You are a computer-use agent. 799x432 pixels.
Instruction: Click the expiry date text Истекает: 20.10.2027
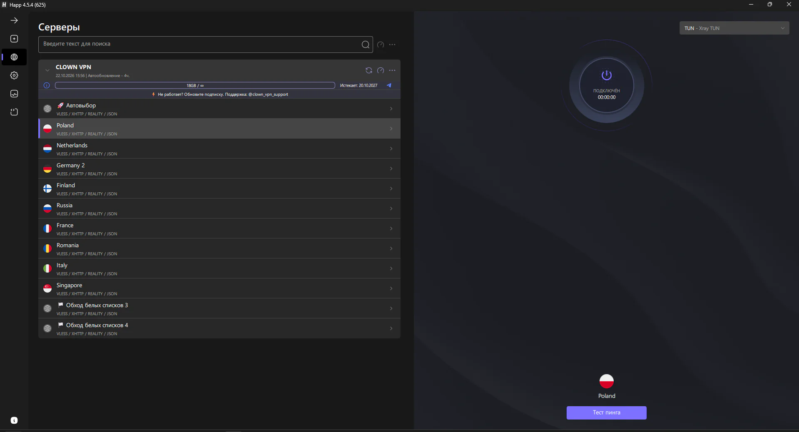(358, 85)
